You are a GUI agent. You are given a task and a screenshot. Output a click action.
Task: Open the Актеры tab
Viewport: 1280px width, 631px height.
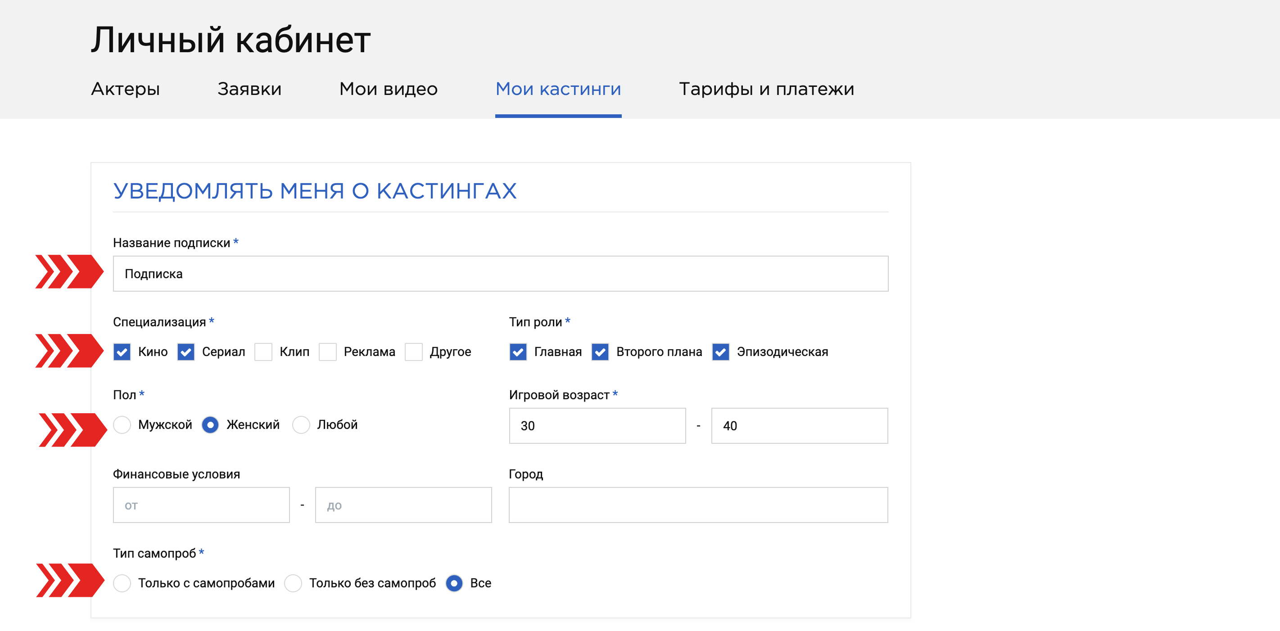(x=125, y=89)
